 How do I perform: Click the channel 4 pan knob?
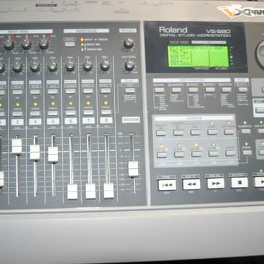pos(35,67)
